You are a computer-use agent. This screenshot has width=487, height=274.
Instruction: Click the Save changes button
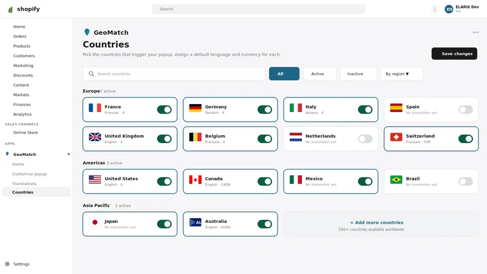[454, 54]
